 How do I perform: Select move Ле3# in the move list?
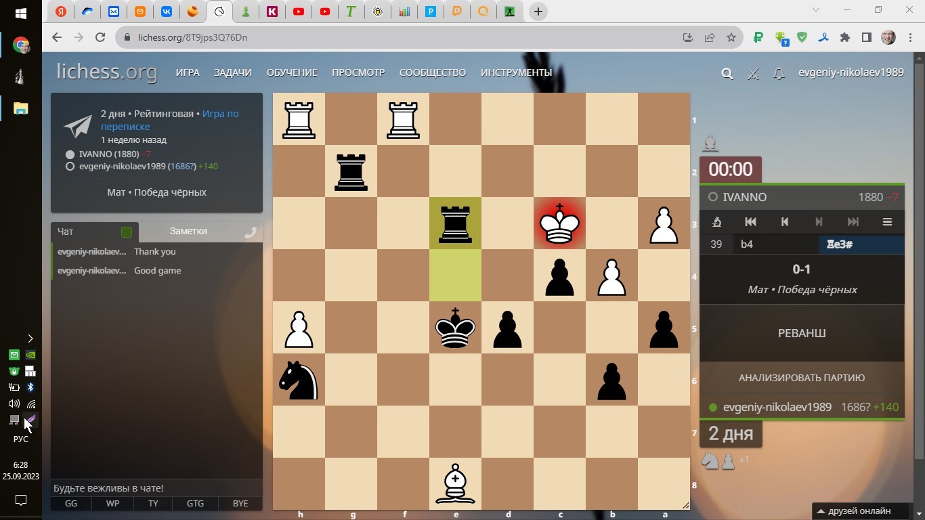point(861,244)
